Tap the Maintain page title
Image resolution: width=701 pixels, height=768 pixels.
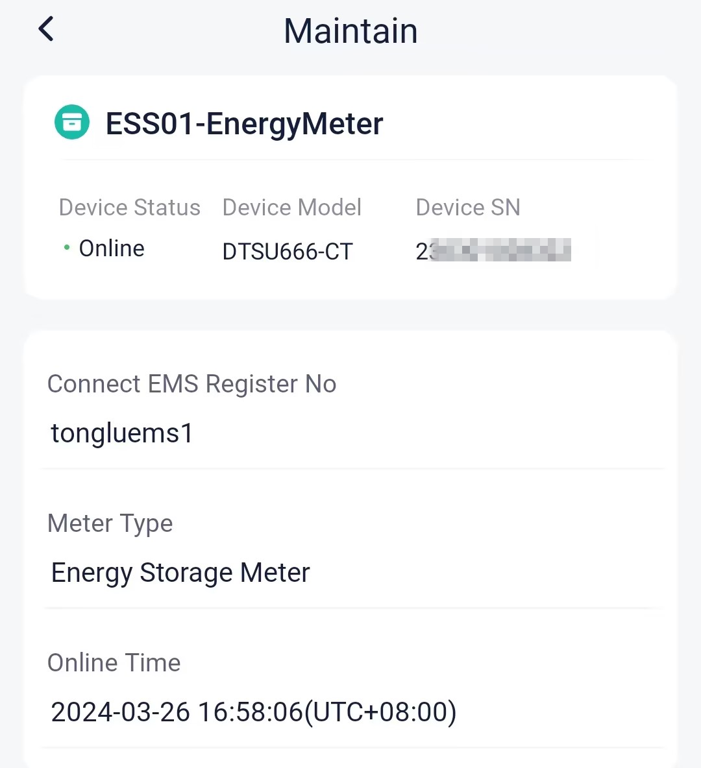pos(350,31)
